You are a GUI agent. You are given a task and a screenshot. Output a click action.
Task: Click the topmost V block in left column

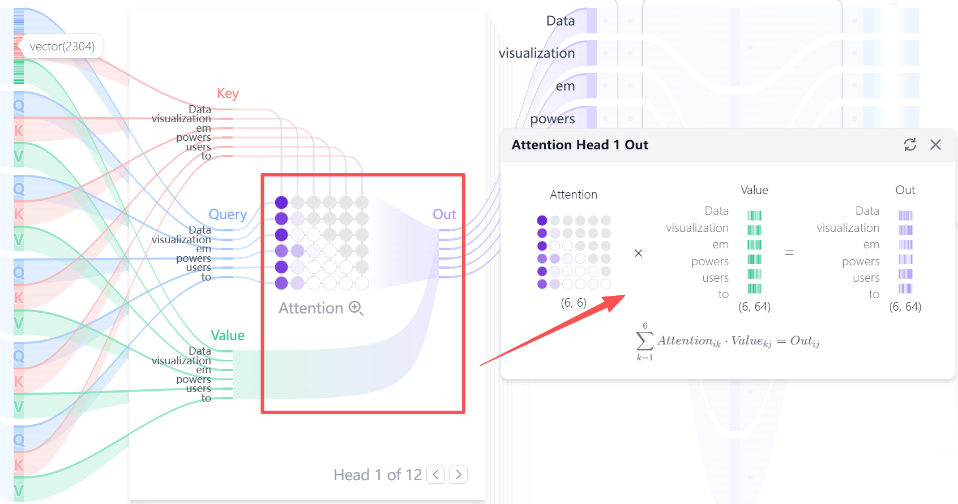19,156
